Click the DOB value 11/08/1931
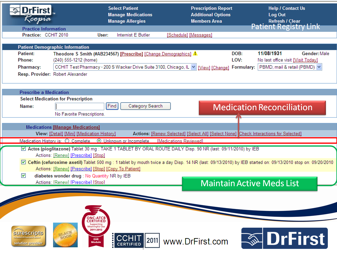This screenshot has height=253, width=337. [270, 54]
